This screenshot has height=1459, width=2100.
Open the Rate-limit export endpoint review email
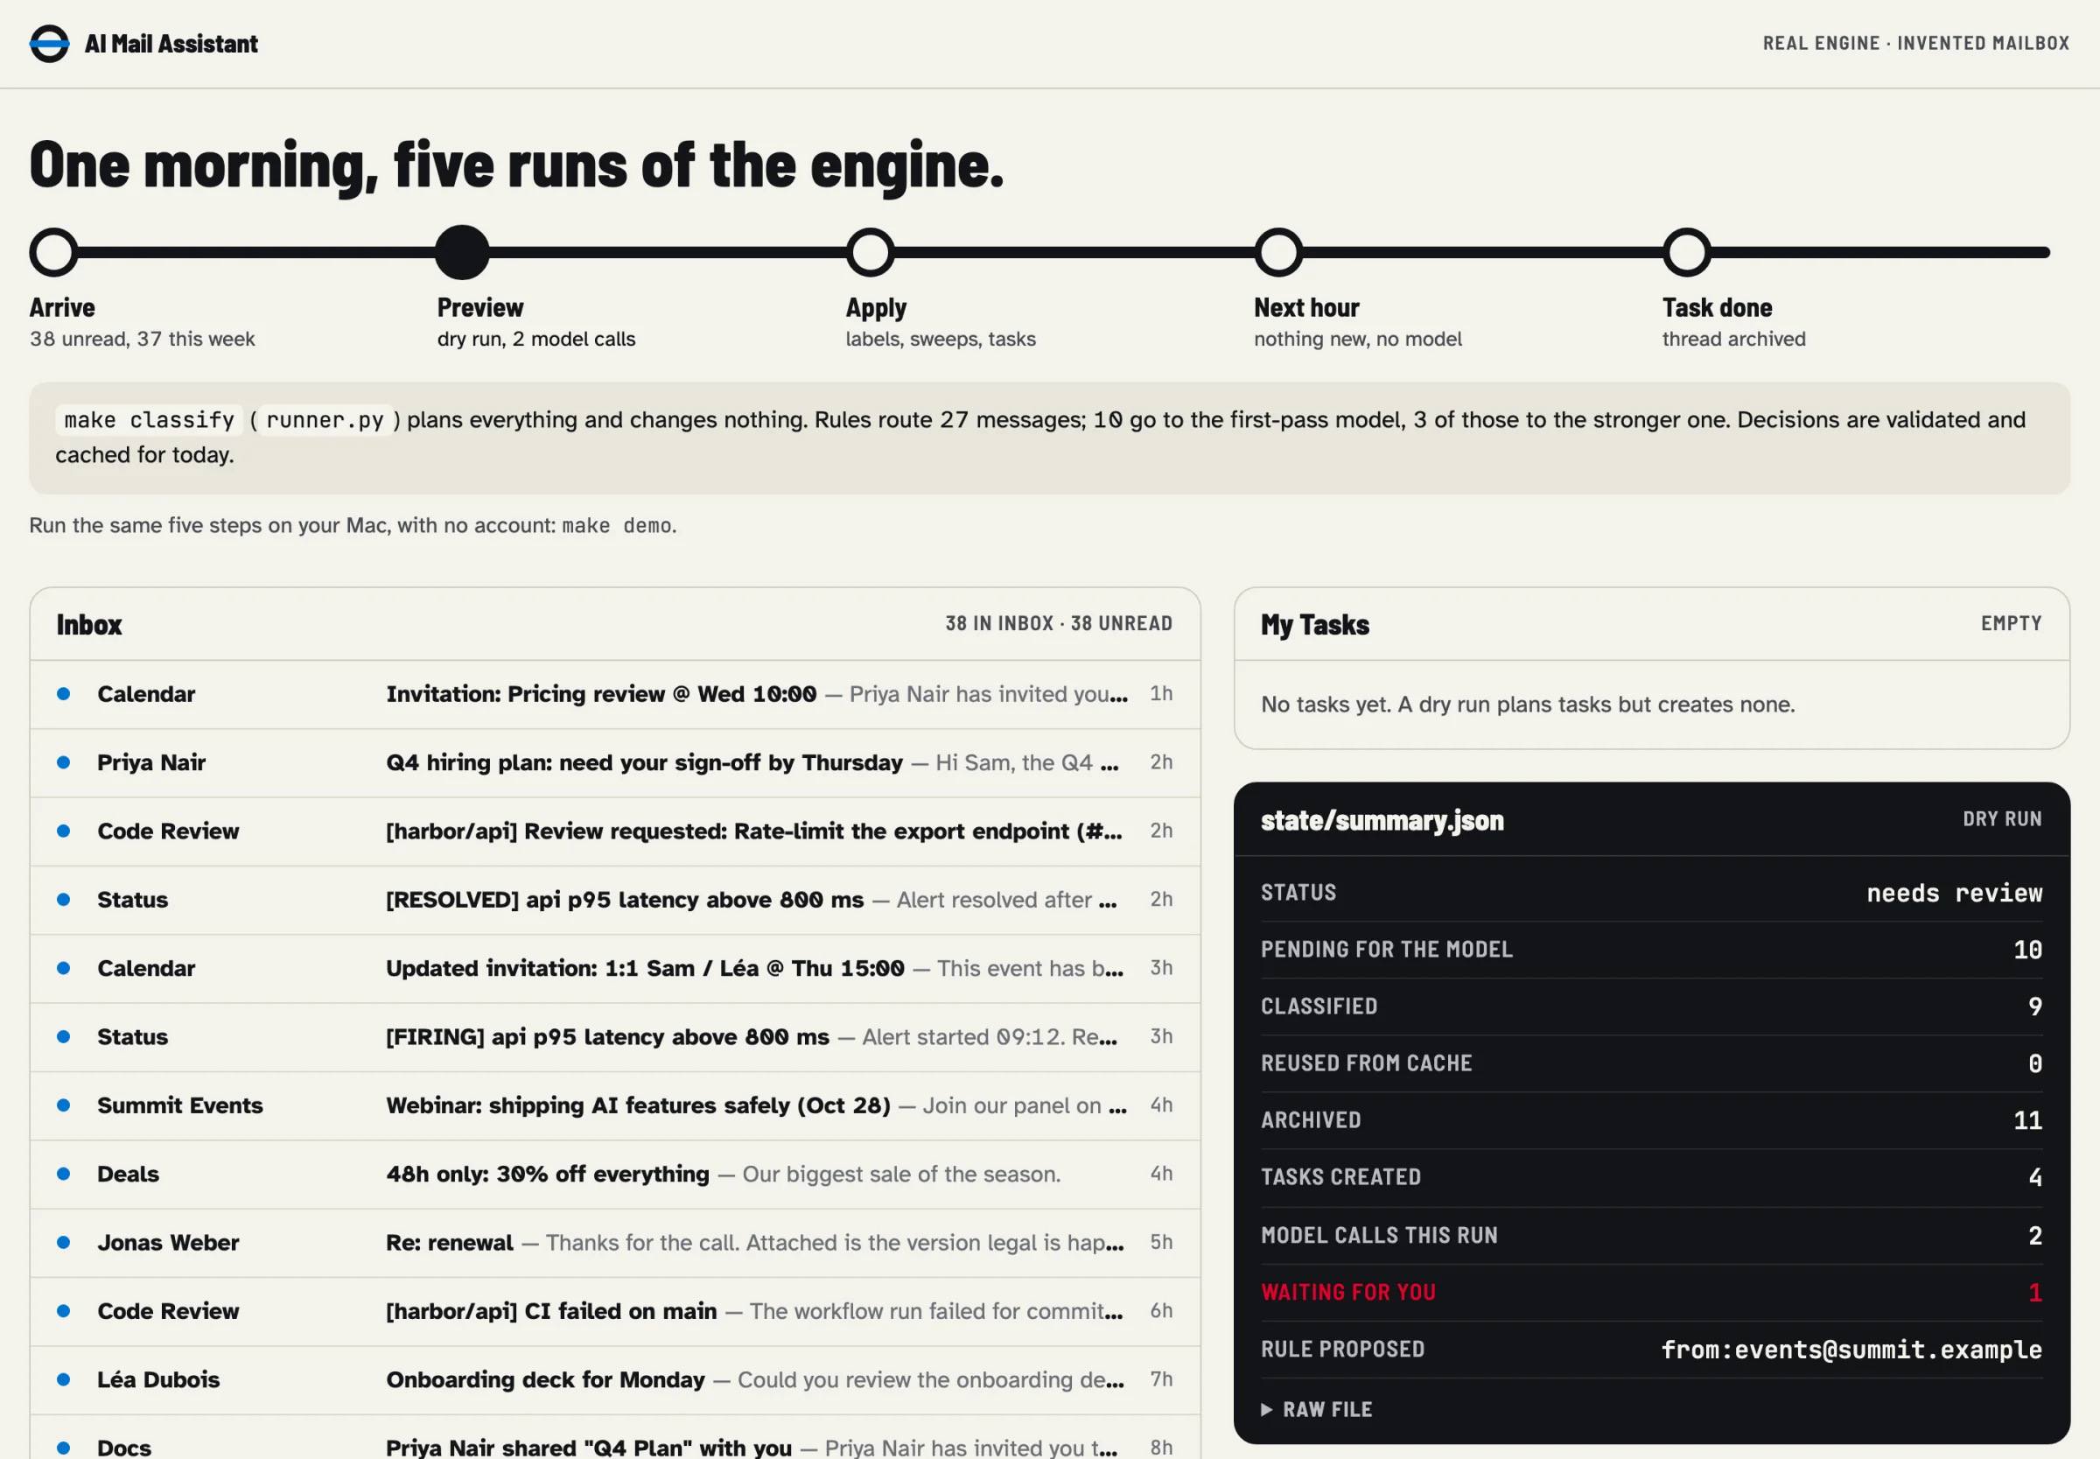tap(615, 831)
